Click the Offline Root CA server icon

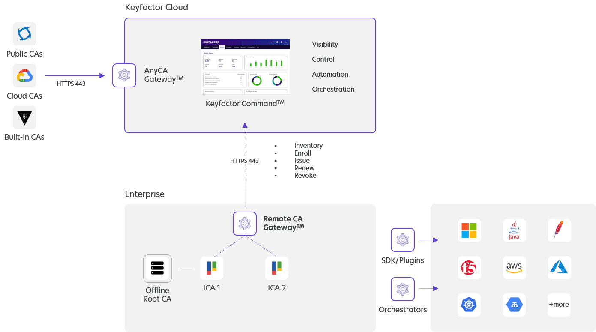point(157,269)
